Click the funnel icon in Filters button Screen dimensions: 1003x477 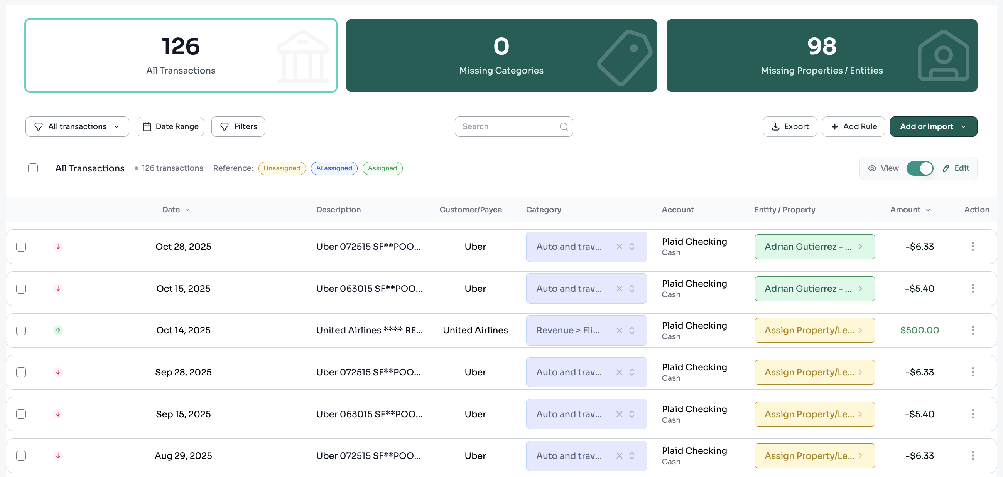coord(224,126)
